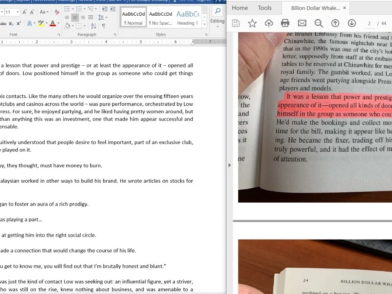Sort selected text alphabetically
Image resolution: width=392 pixels, height=294 pixels.
[94, 25]
